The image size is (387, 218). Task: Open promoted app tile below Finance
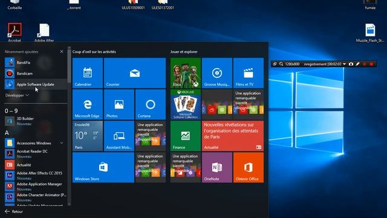(x=186, y=167)
